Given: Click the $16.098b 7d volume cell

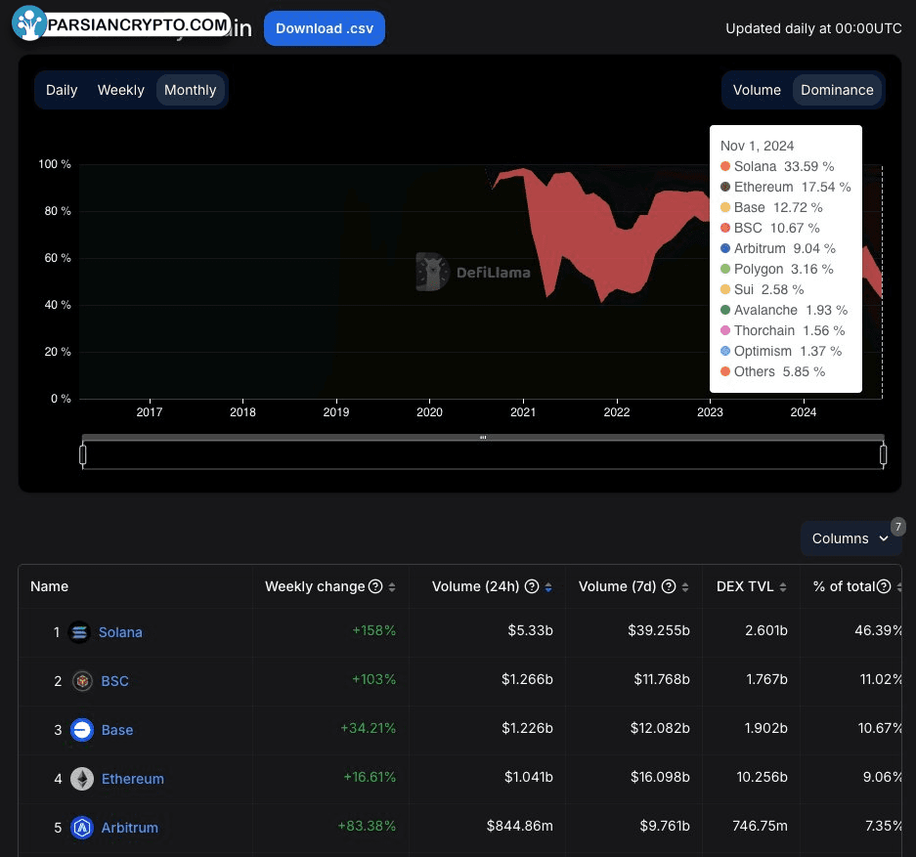Looking at the screenshot, I should (x=660, y=777).
